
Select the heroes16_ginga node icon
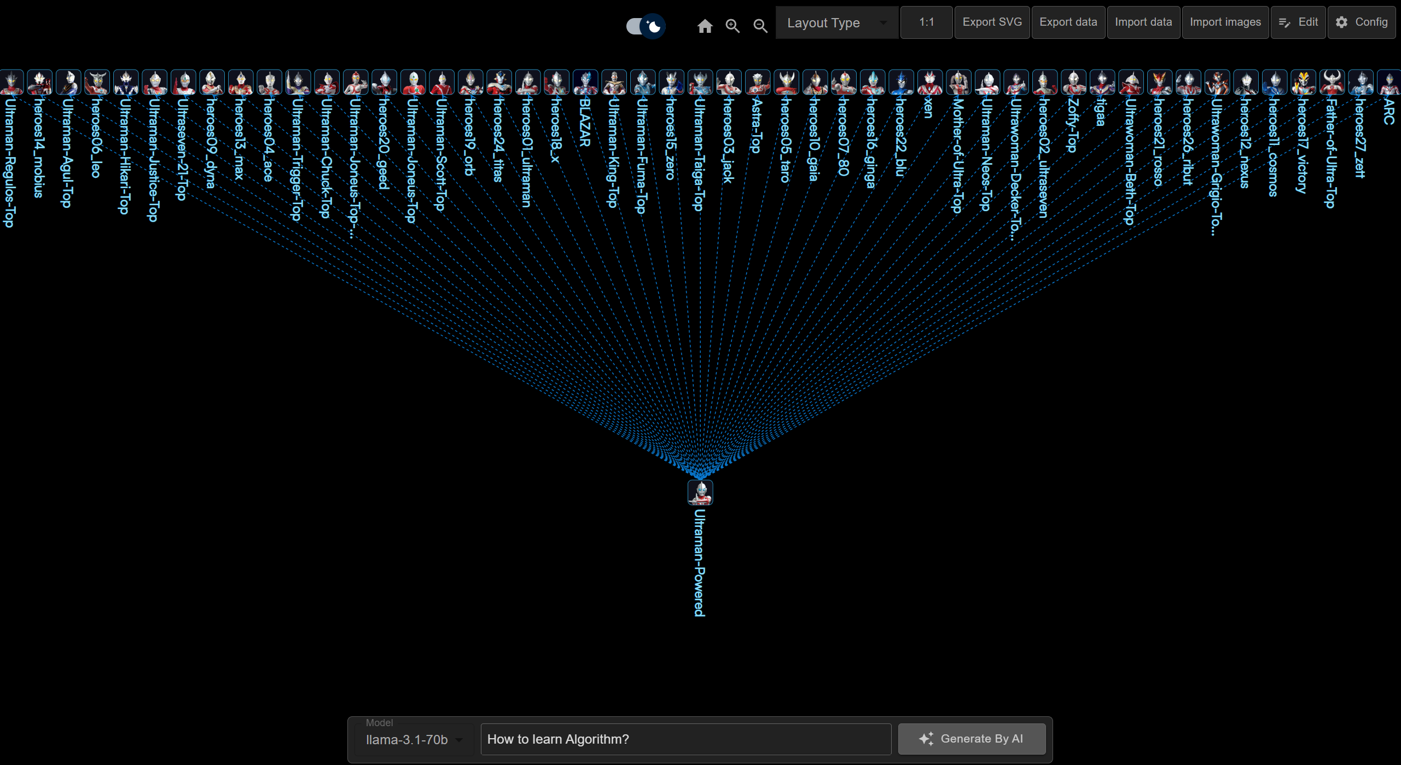873,82
